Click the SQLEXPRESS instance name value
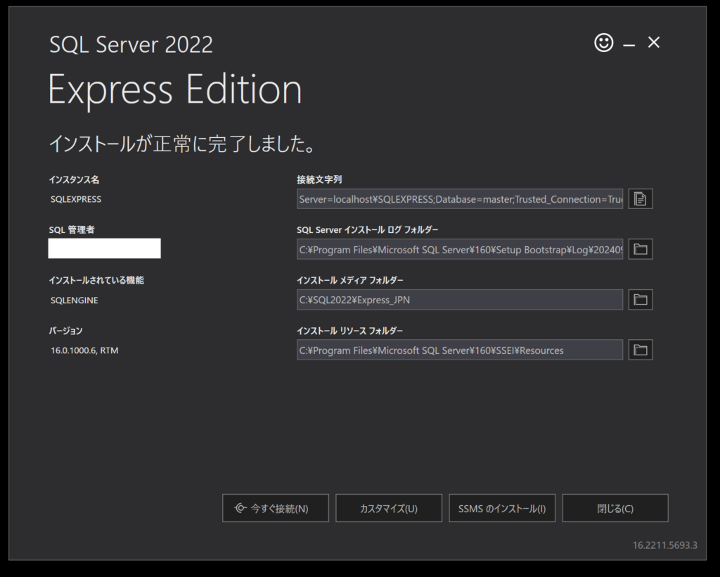 click(76, 199)
